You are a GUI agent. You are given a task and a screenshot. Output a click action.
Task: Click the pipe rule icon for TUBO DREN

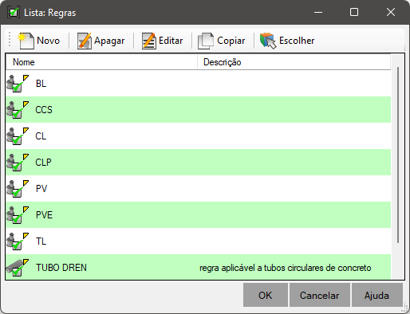coord(18,268)
